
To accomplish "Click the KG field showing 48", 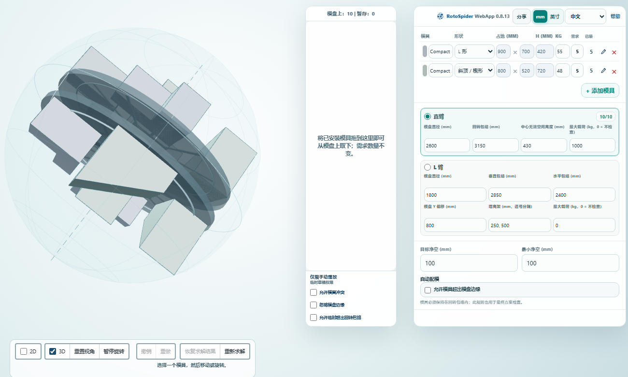I will click(x=562, y=71).
